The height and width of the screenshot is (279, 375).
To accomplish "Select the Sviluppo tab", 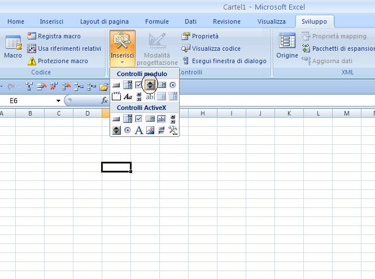I will coord(314,21).
